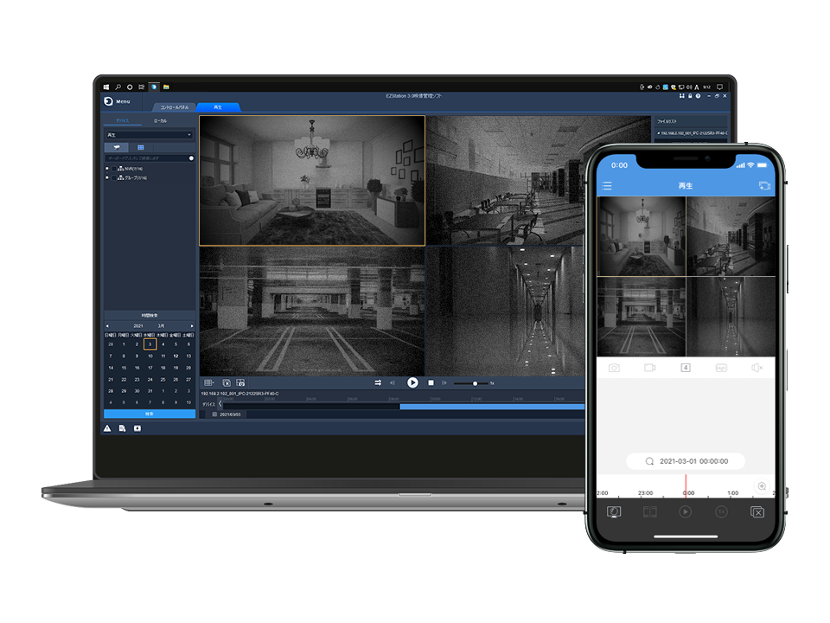The height and width of the screenshot is (623, 830).
Task: Expand the NVR tree node
Action: pos(107,169)
